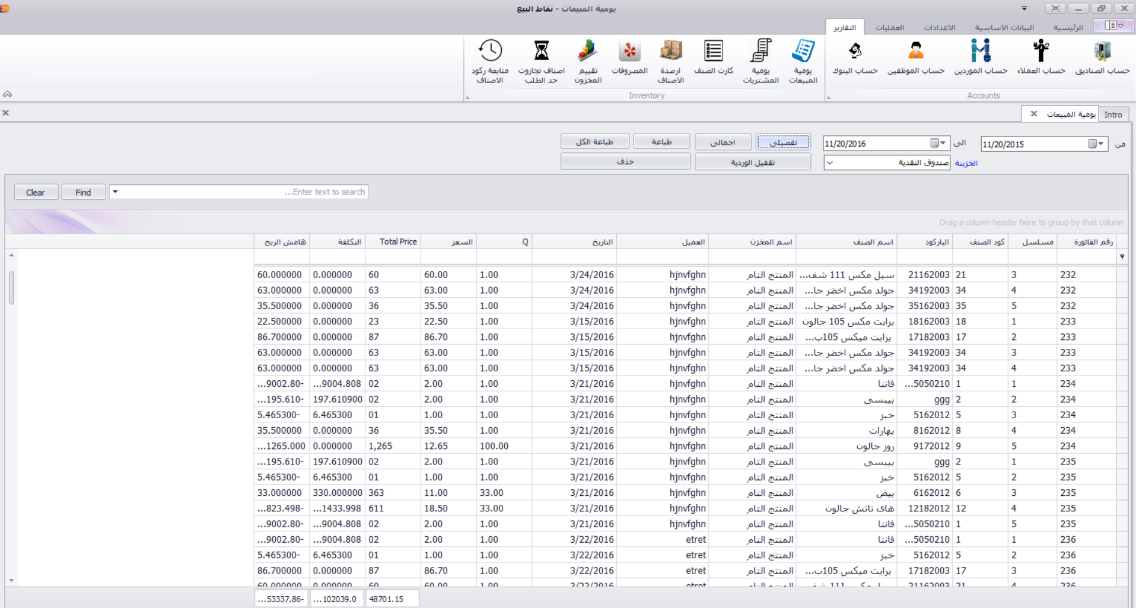Open متابعة ركود الاصناف clock icon
Viewport: 1136px width, 608px height.
pos(490,61)
